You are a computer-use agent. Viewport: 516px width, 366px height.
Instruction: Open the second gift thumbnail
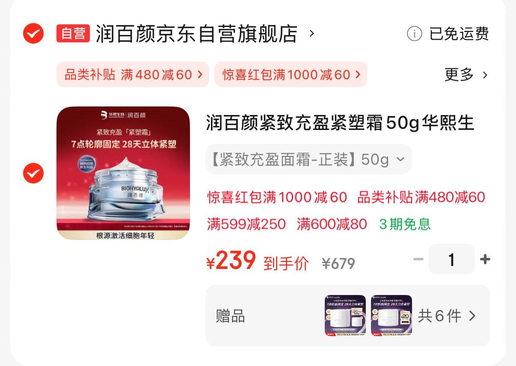[x=391, y=316]
